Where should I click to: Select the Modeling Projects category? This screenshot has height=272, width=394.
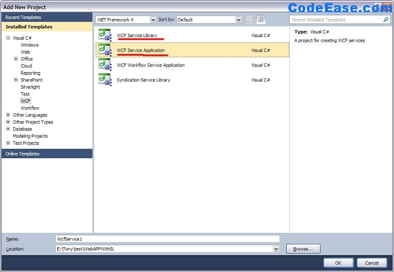click(30, 136)
